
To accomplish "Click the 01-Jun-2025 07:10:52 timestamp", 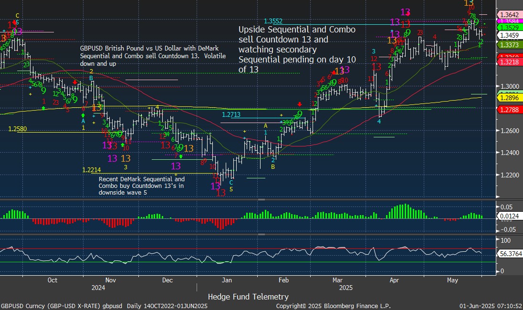I will pyautogui.click(x=491, y=306).
